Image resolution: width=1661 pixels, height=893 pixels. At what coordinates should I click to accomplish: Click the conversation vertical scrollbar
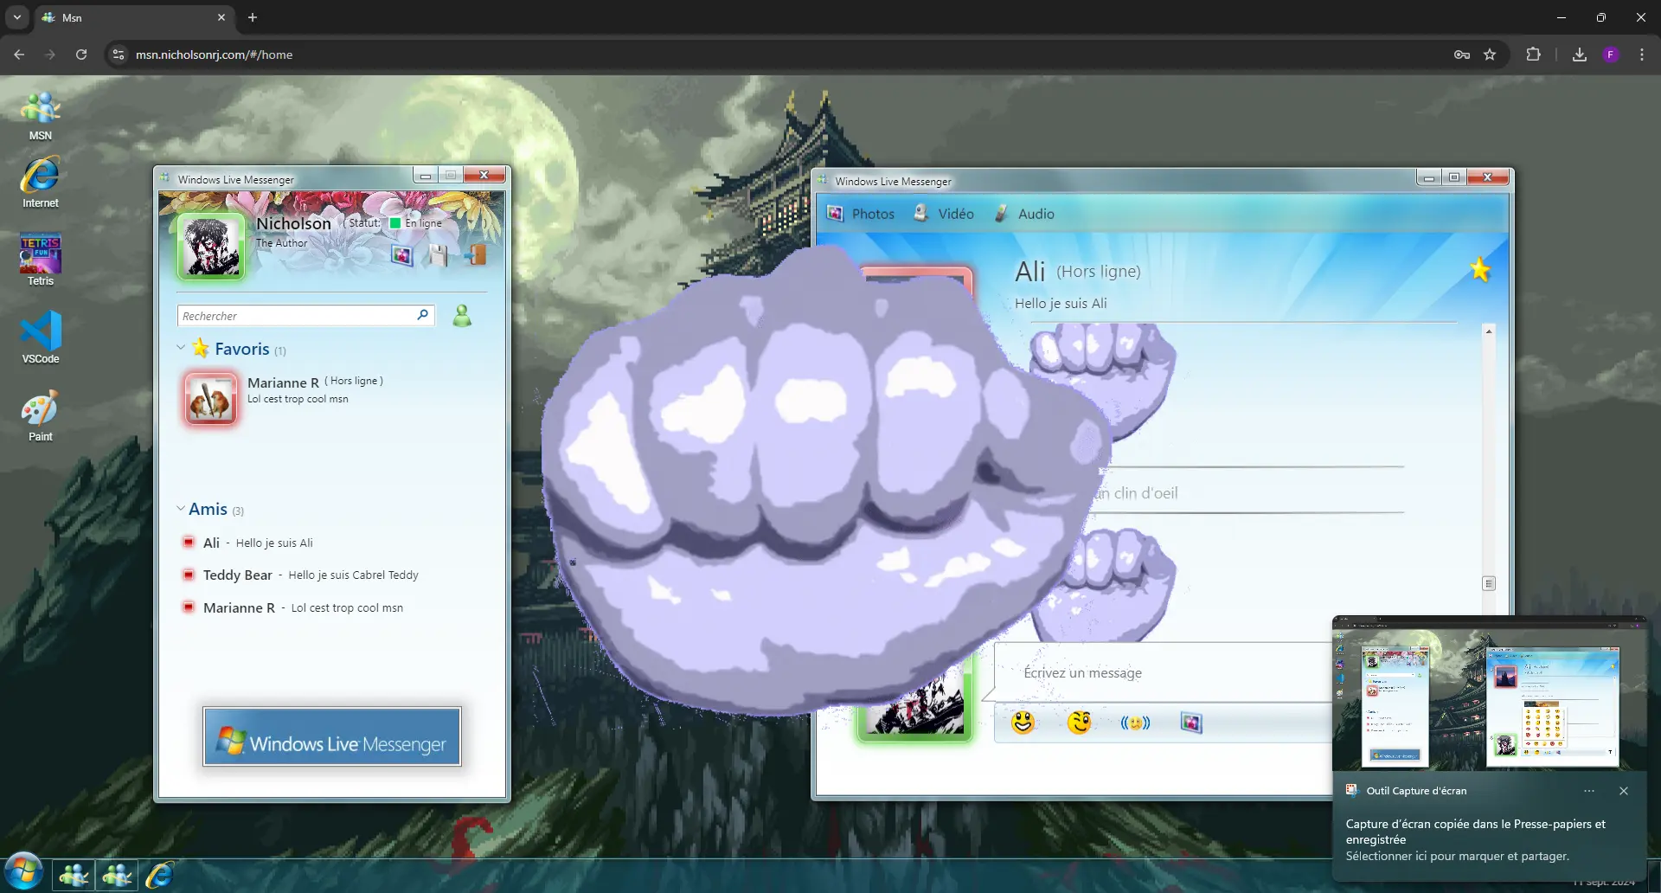coord(1489,459)
